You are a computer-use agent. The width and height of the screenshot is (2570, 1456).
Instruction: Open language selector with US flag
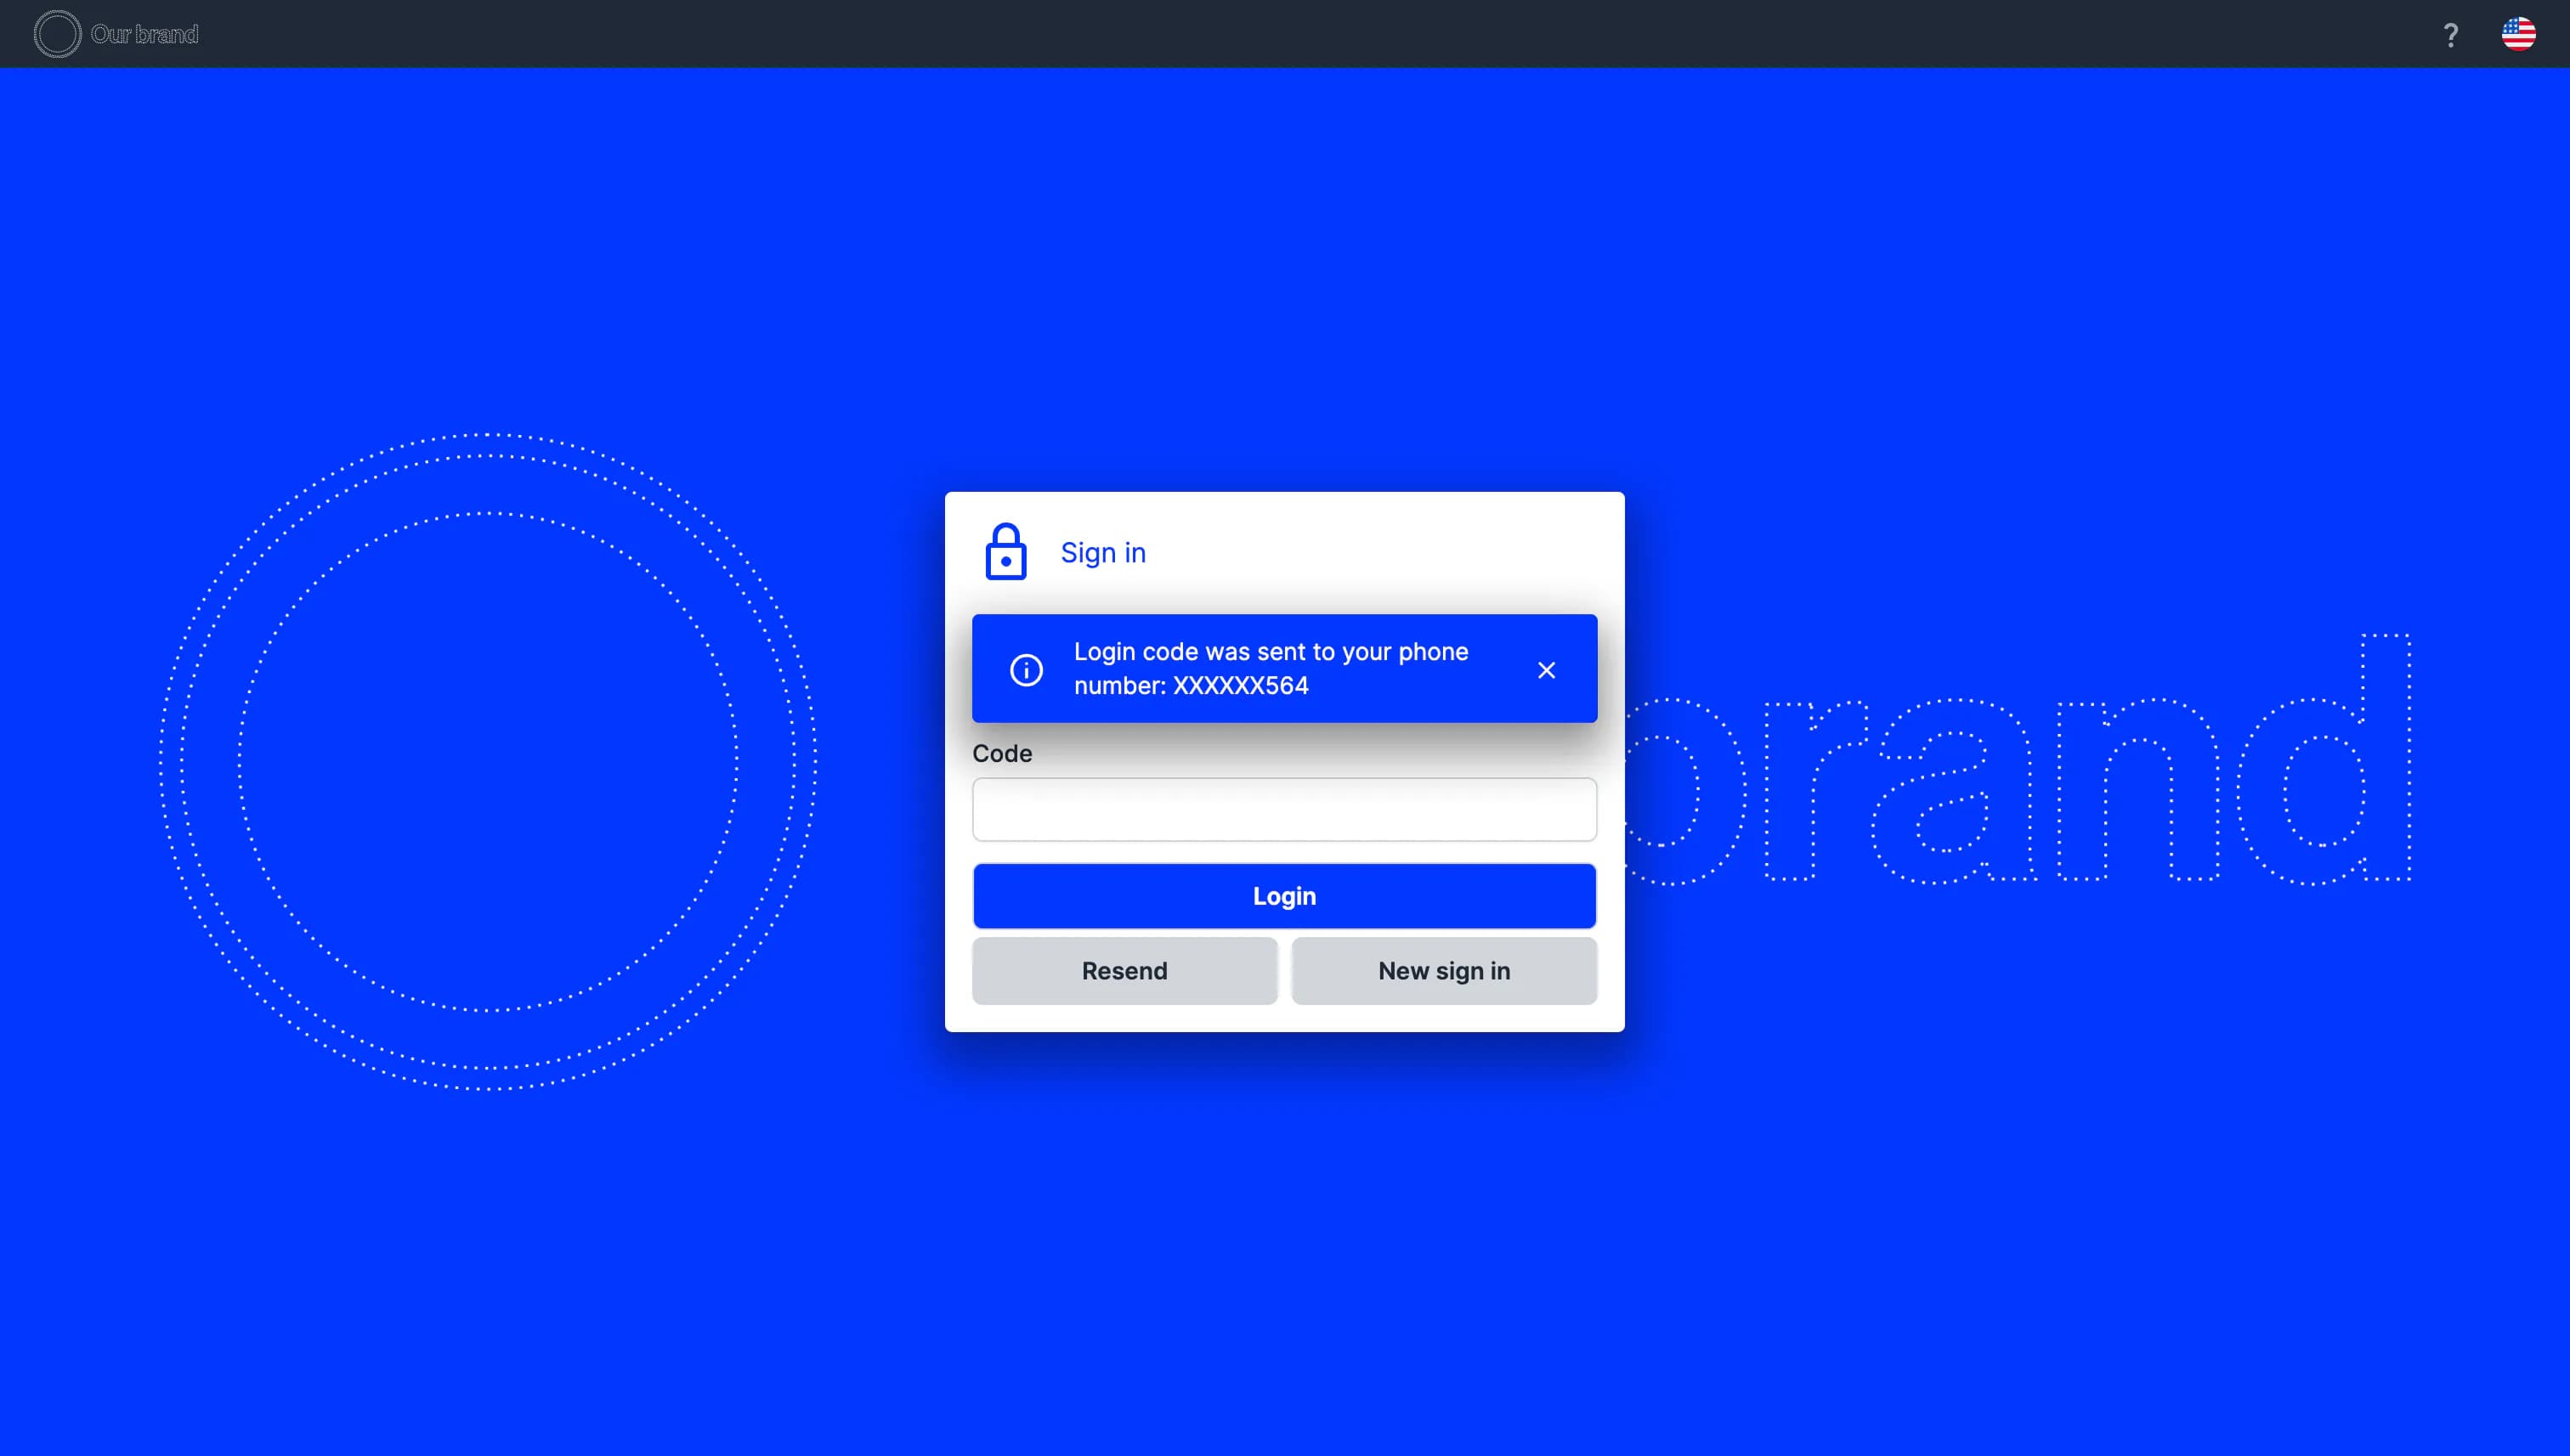coord(2518,34)
